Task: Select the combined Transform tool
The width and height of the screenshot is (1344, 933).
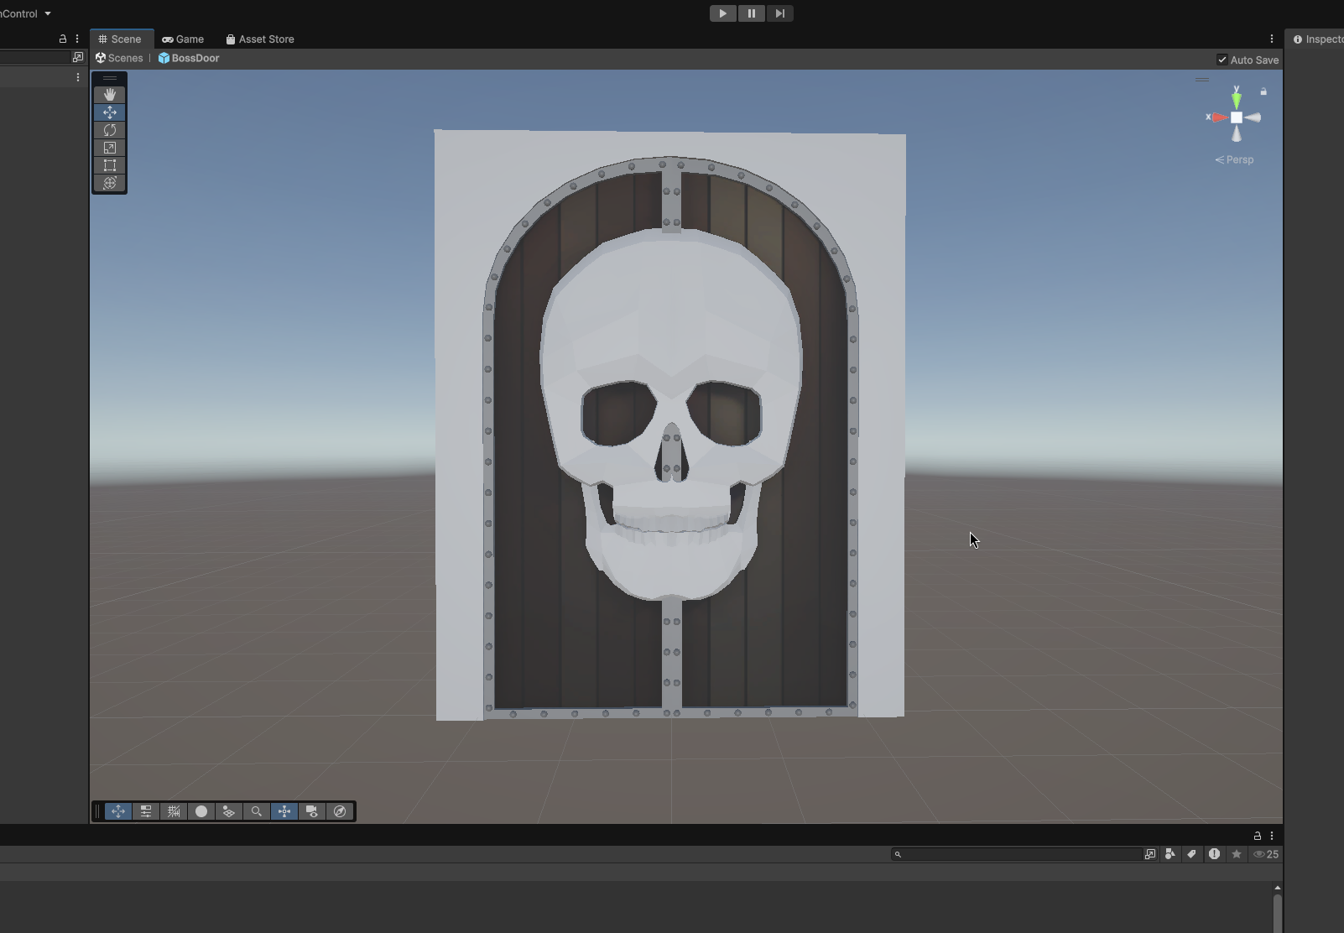Action: [109, 183]
